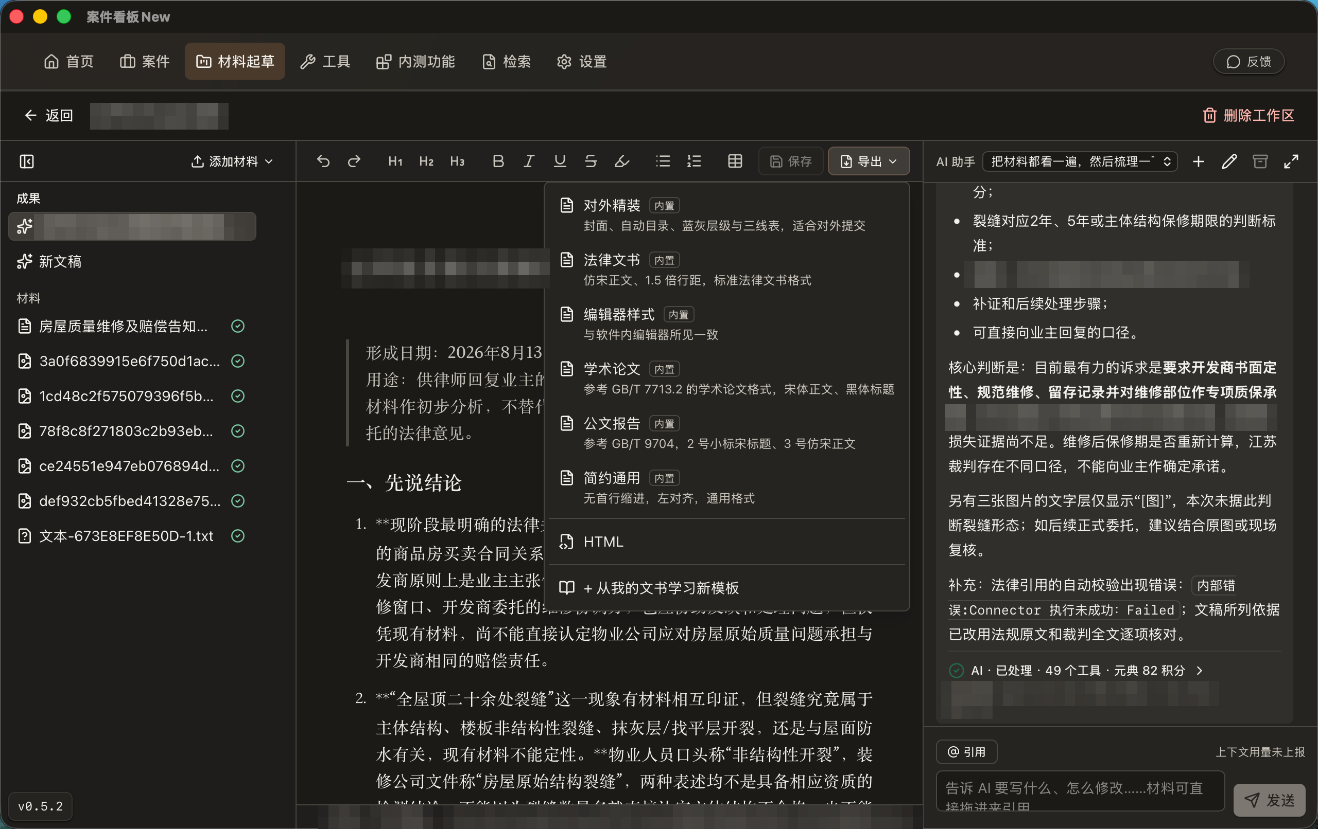Open the 添加材料 dropdown
Viewport: 1318px width, 829px height.
[x=232, y=161]
